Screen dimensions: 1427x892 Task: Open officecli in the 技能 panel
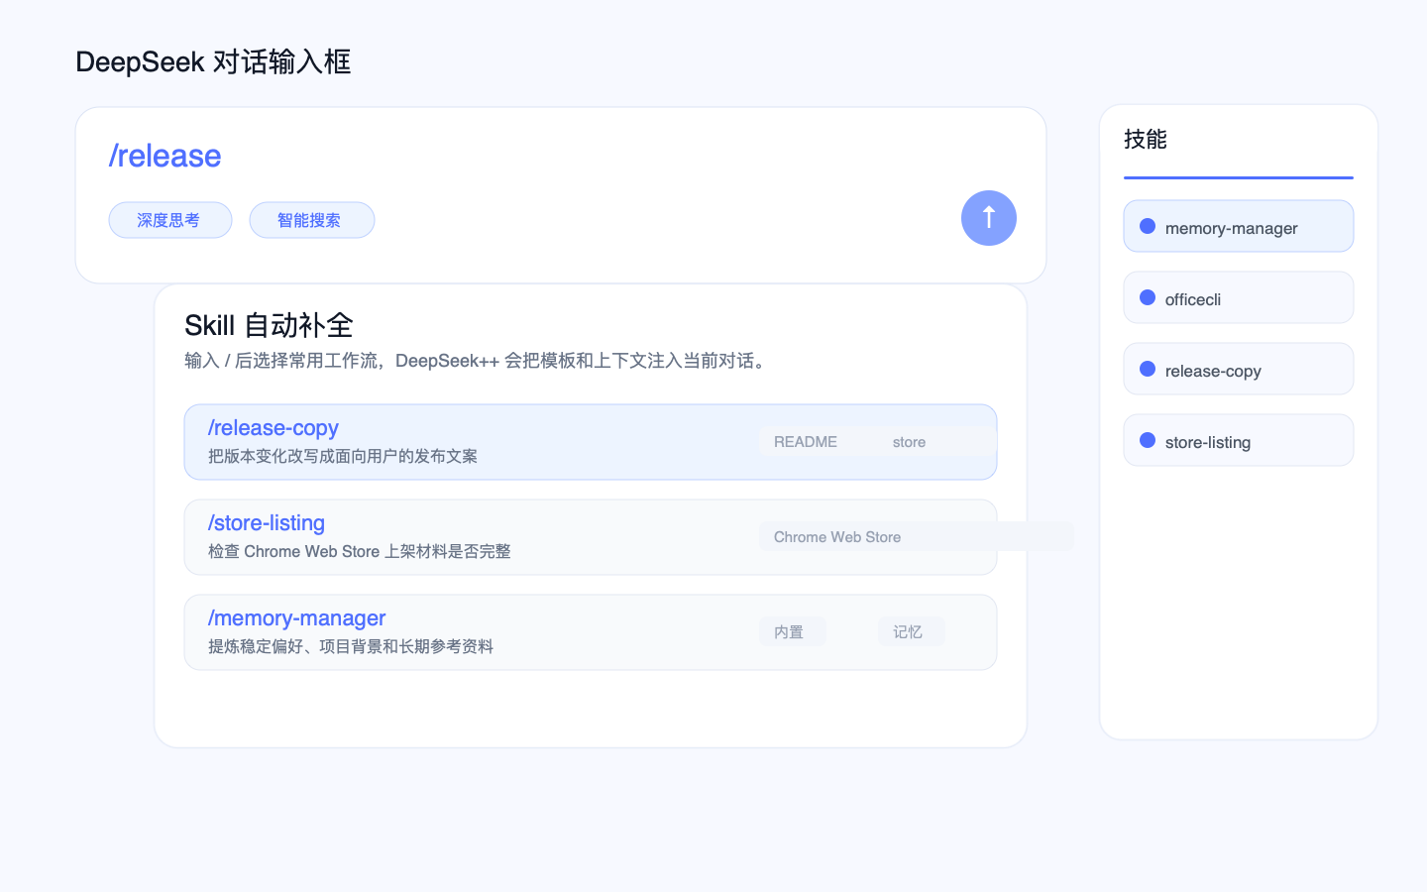click(1239, 297)
